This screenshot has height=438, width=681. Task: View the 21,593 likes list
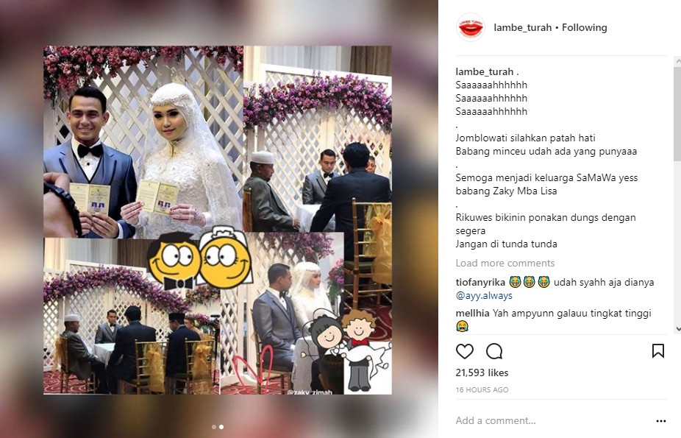[482, 372]
